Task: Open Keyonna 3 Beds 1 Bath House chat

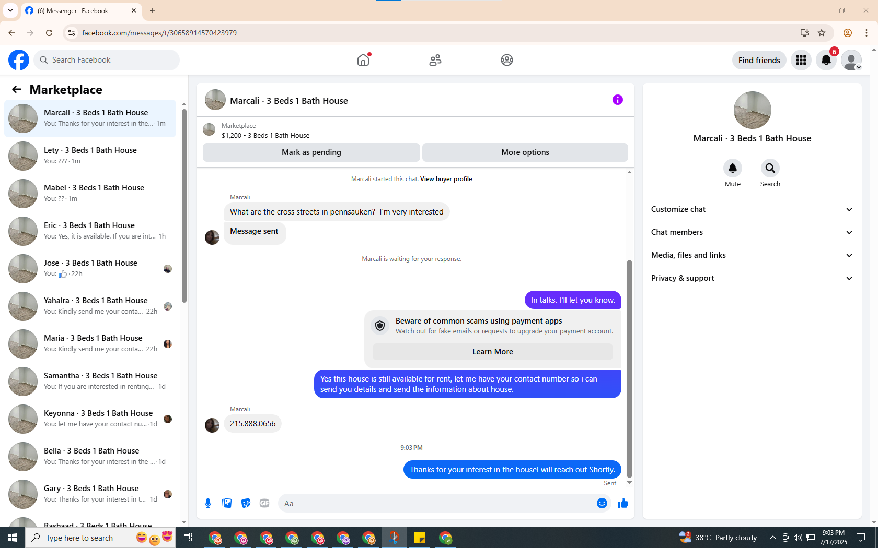Action: (x=90, y=419)
